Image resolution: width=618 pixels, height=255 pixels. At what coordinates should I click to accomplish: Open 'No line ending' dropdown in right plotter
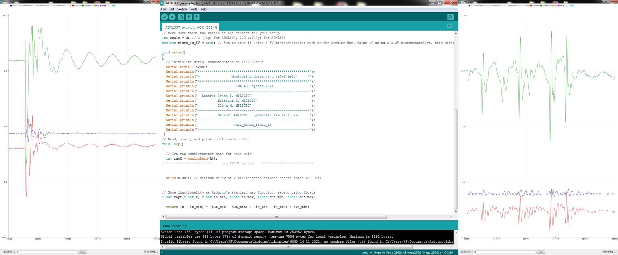point(609,252)
